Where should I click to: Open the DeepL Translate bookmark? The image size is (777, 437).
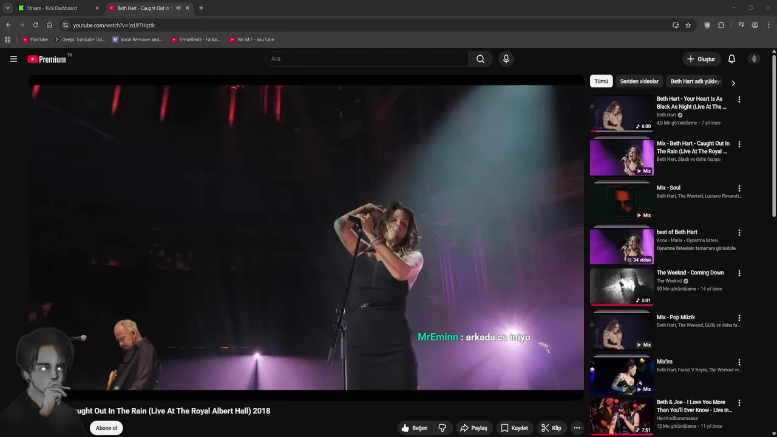click(x=80, y=39)
